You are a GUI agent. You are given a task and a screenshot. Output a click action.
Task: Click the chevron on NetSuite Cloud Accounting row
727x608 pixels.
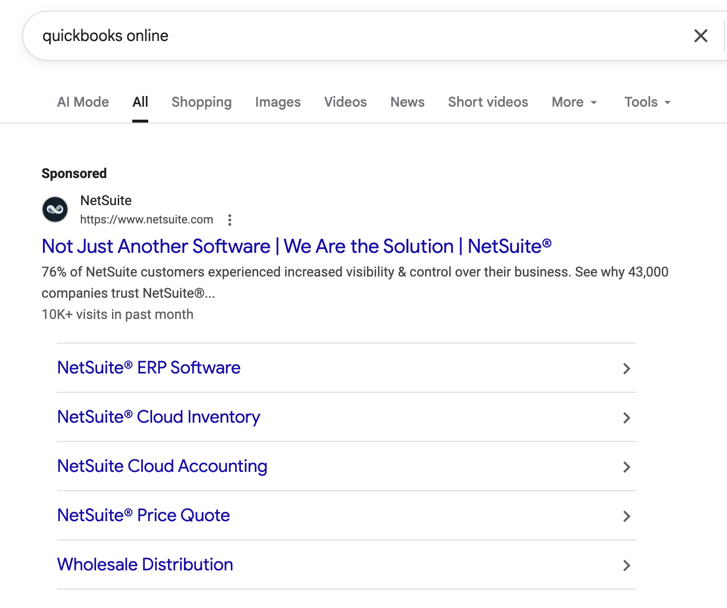(x=626, y=467)
